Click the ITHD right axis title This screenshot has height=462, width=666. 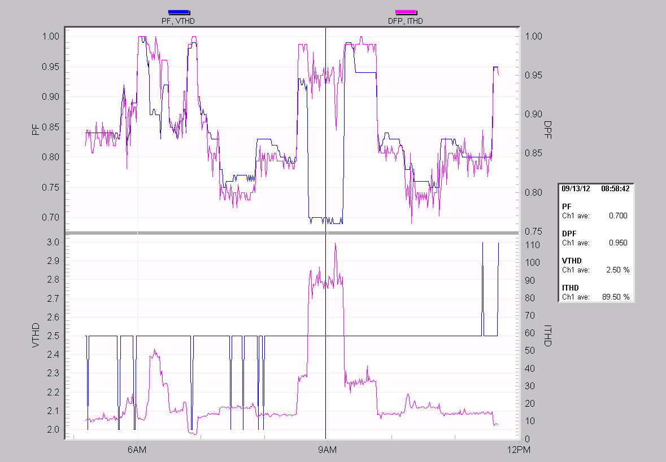tap(547, 335)
